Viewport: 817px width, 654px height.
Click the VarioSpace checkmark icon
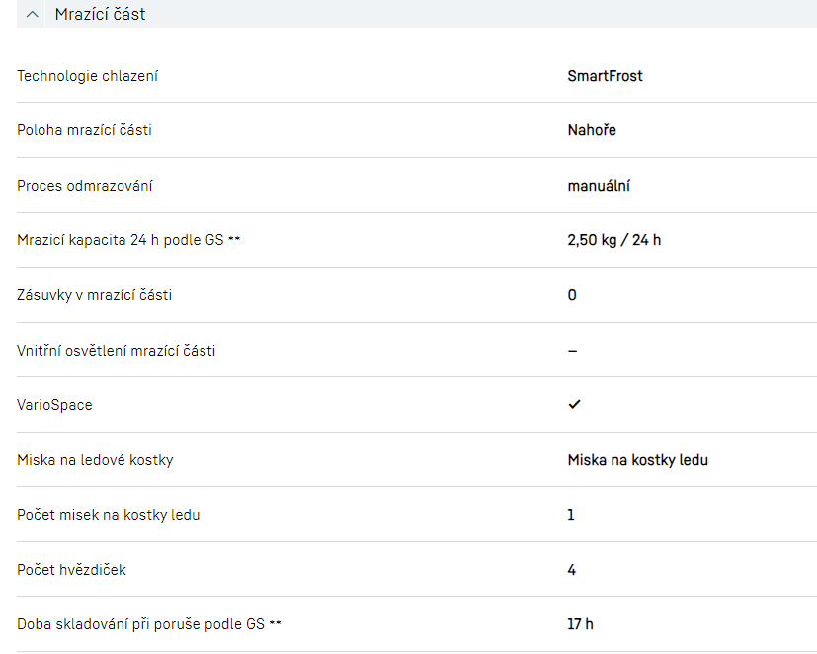[x=574, y=405]
